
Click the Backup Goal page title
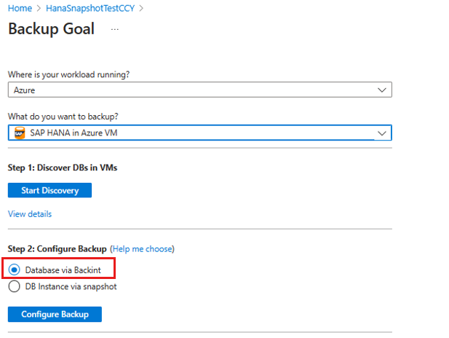coord(51,28)
